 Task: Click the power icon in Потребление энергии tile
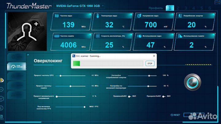point(180,16)
